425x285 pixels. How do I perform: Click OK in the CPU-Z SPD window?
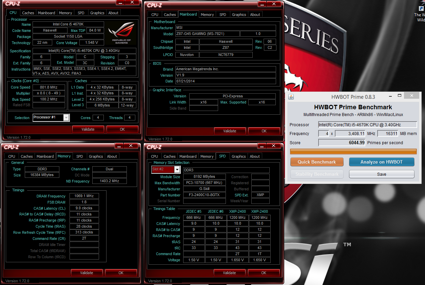(264, 273)
